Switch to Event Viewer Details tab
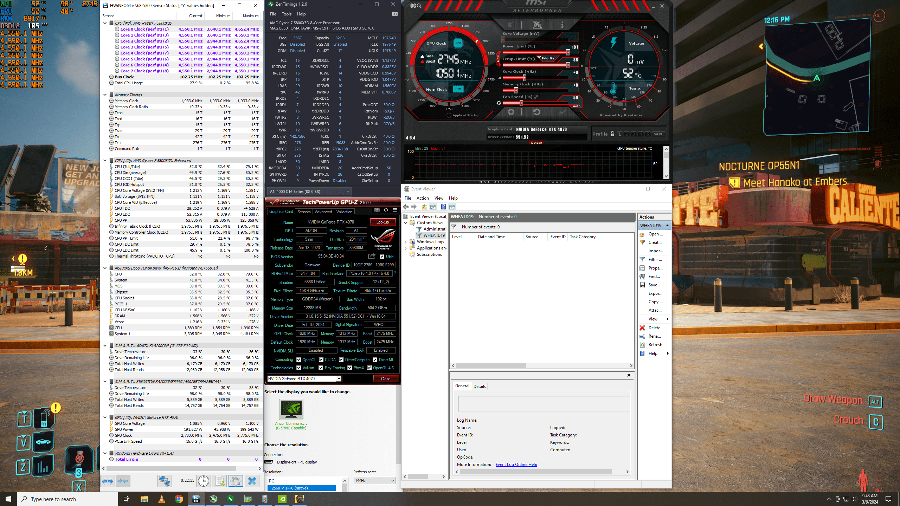This screenshot has width=900, height=506. point(480,387)
